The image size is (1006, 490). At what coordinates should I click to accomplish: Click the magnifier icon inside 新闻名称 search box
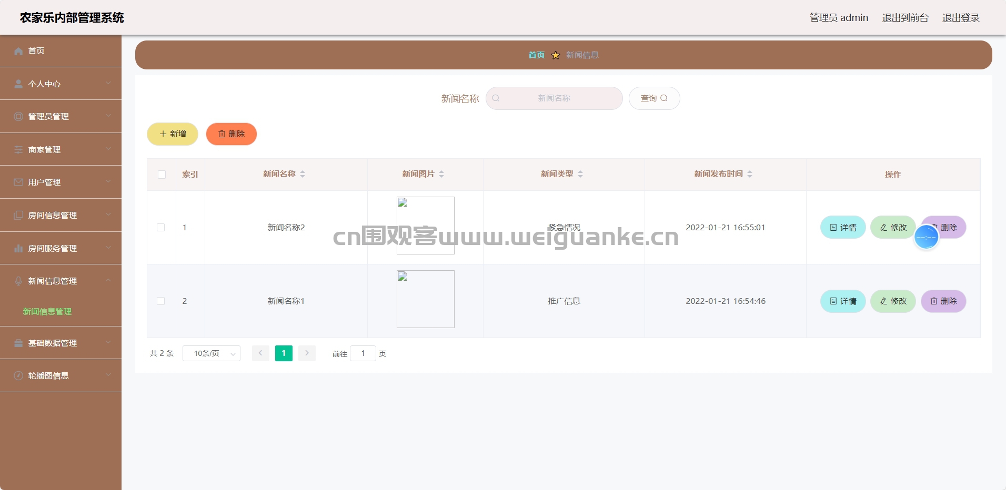coord(496,98)
